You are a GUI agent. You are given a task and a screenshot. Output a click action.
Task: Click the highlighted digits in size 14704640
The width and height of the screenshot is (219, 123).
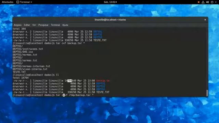point(69,81)
